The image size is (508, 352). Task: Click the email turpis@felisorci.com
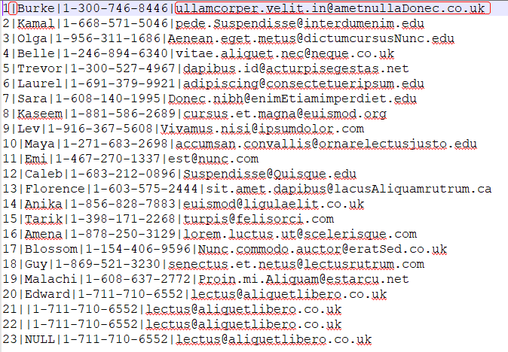[x=259, y=219]
